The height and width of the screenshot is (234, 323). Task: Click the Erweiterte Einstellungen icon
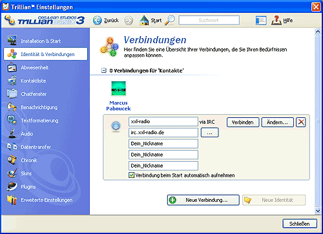point(12,200)
